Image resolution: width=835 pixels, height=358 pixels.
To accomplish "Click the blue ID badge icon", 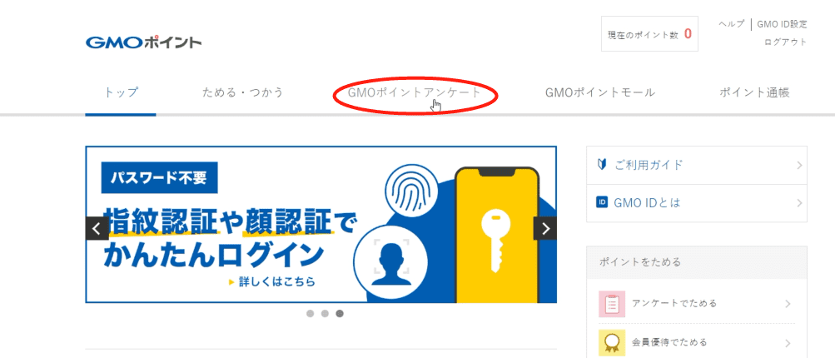I will pos(602,202).
